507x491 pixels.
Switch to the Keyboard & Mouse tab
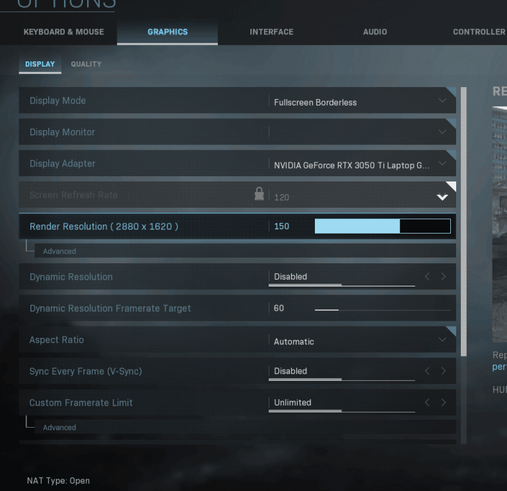63,32
